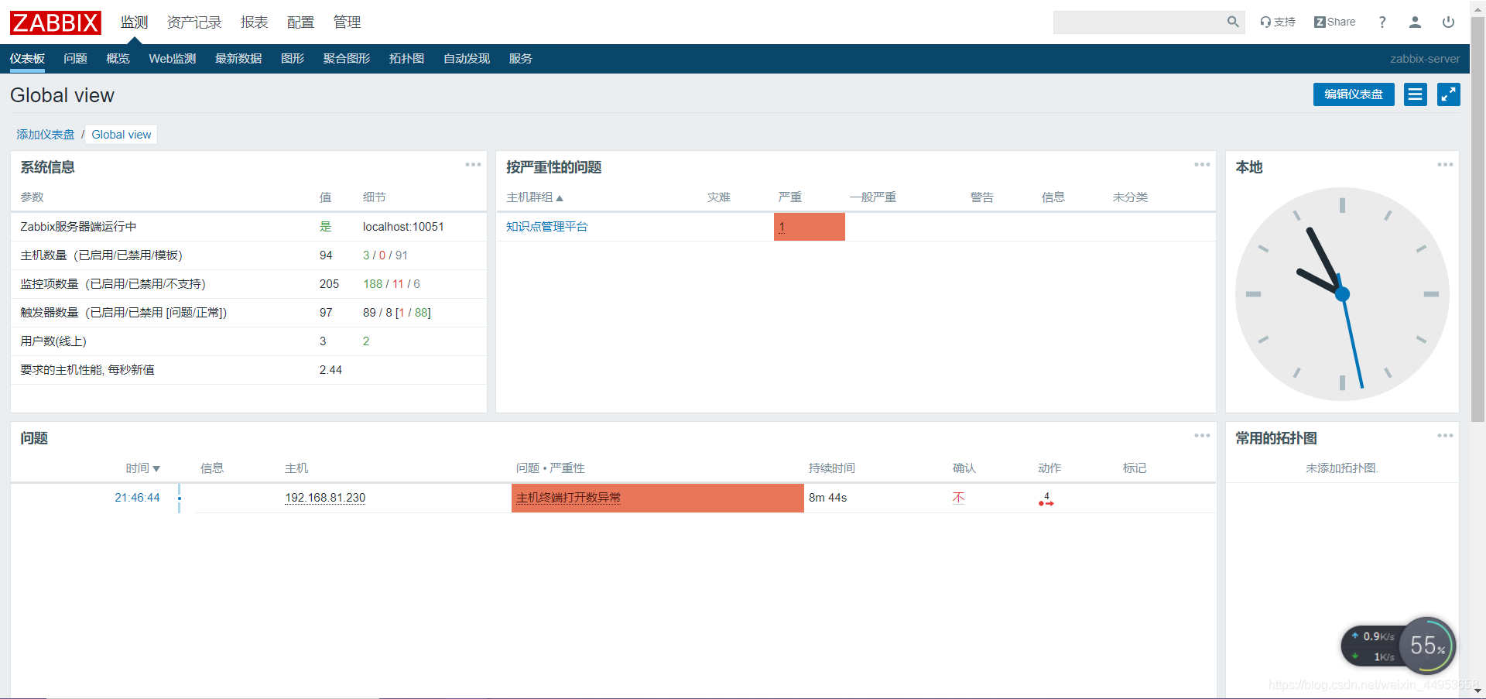The width and height of the screenshot is (1486, 699).
Task: Click the 2.44 performance value
Action: (x=330, y=370)
